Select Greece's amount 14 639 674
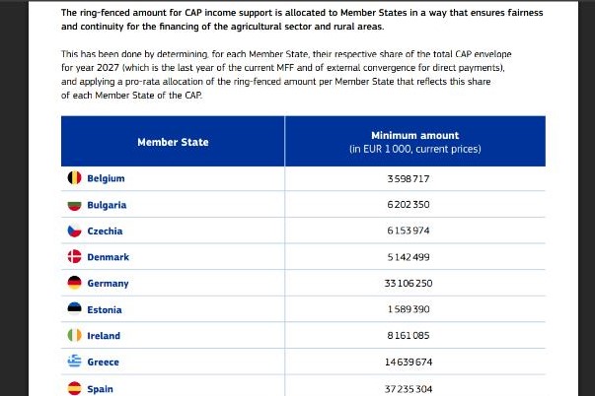Viewport: 595px width, 396px height. pyautogui.click(x=409, y=362)
